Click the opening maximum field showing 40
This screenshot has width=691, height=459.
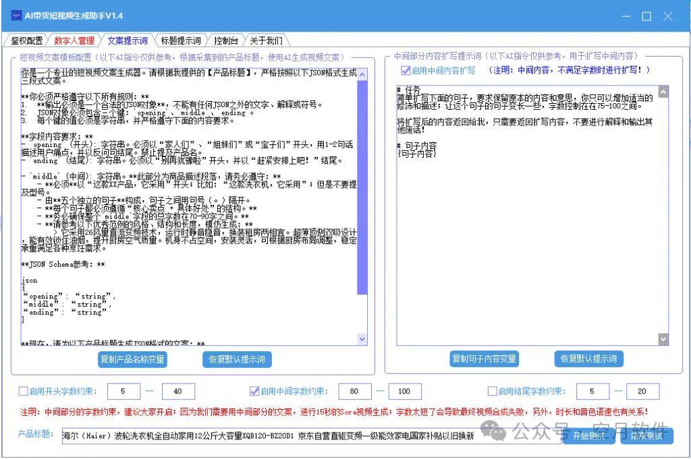178,391
